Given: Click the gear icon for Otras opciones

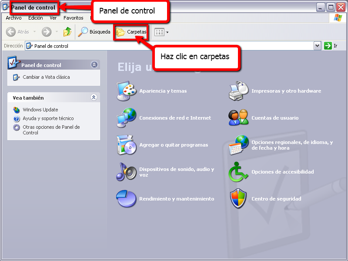Looking at the screenshot, I should 17,127.
